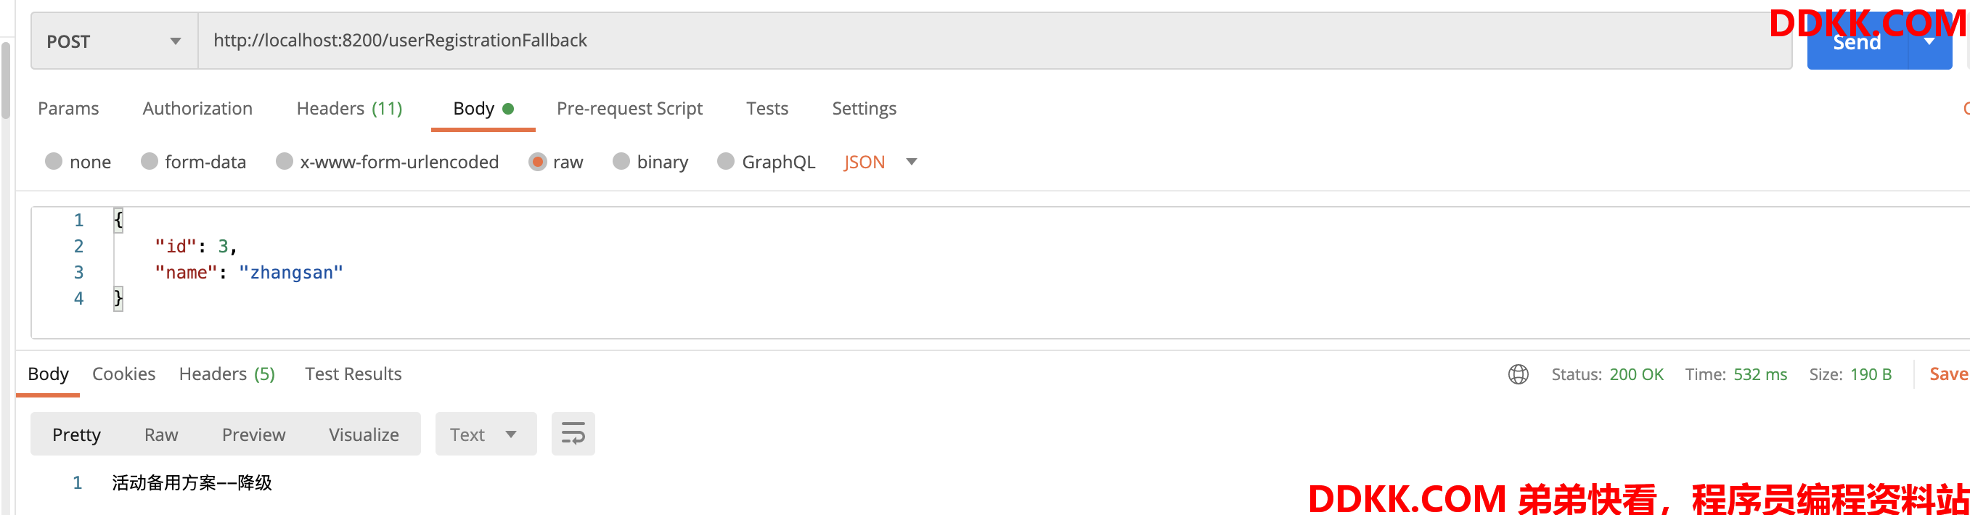
Task: Select the none body radio button
Action: tap(54, 161)
